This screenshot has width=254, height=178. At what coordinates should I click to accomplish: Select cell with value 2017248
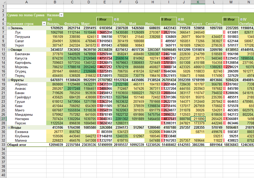click(x=72, y=88)
